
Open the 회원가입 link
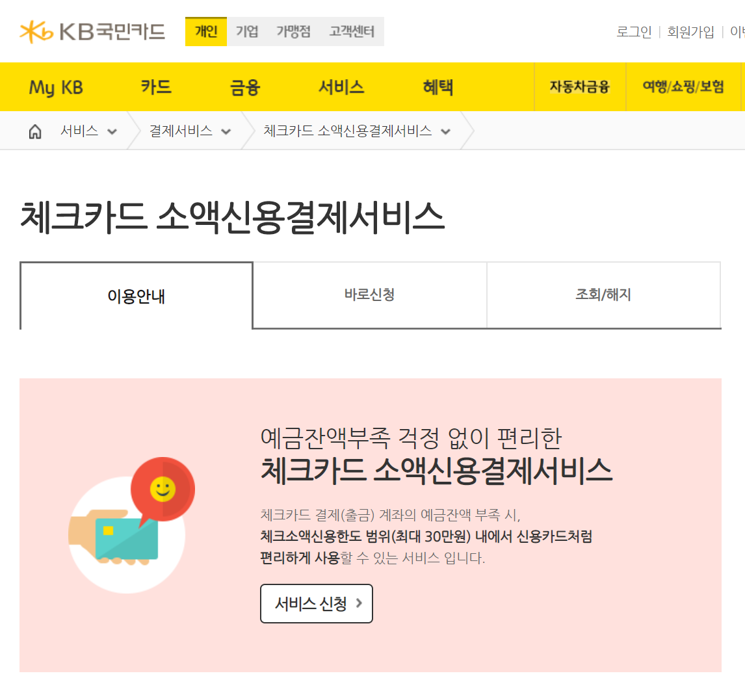coord(690,32)
